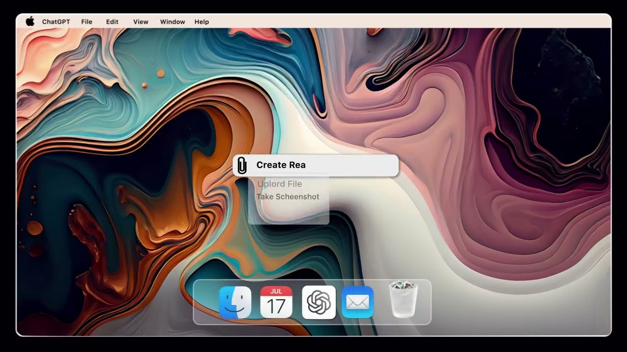Open the Window menu
Viewport: 627px width, 352px height.
point(172,22)
